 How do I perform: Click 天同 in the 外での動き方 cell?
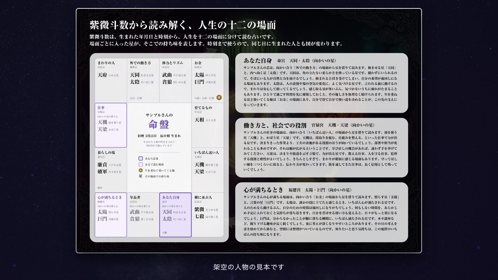click(x=135, y=75)
